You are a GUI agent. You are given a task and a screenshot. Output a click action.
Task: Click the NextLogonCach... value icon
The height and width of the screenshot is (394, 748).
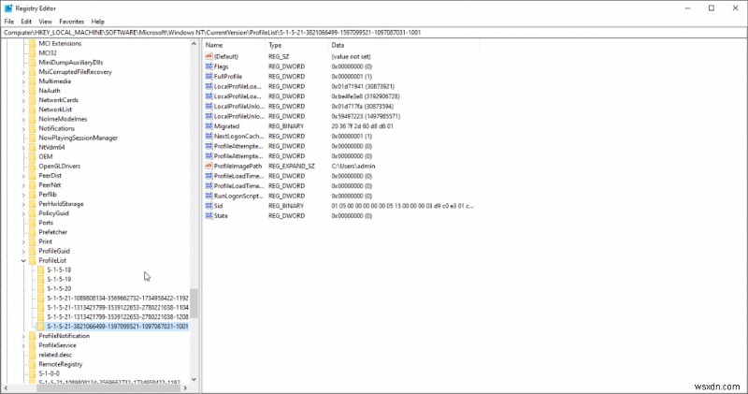[x=209, y=136]
